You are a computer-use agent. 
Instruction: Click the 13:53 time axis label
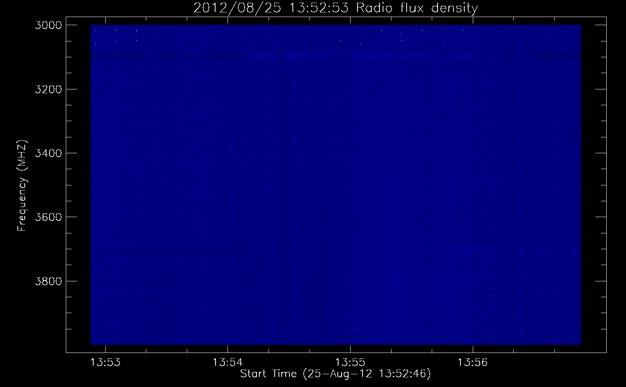pyautogui.click(x=105, y=363)
